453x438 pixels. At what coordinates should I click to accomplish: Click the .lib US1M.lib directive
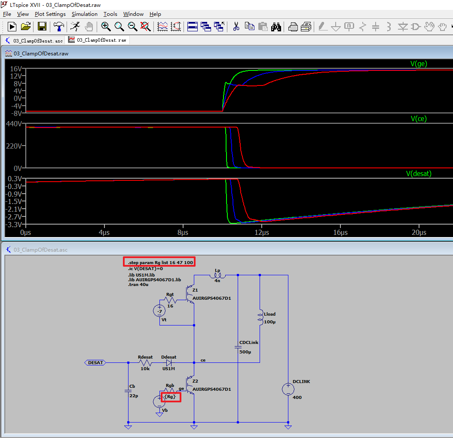click(x=141, y=275)
